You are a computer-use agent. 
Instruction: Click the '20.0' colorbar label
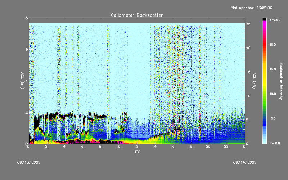click(x=273, y=44)
